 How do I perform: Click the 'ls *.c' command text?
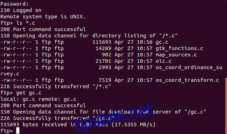point(26,23)
